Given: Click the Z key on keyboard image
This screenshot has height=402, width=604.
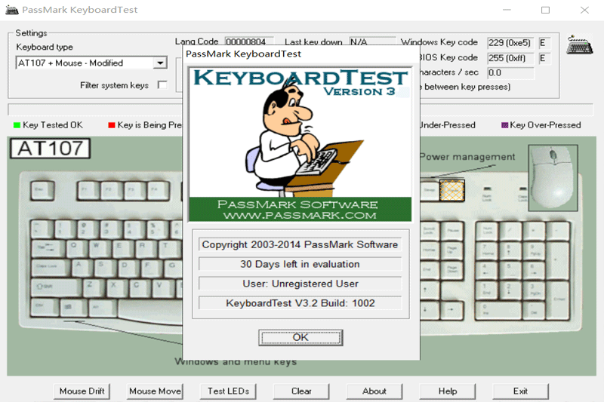Looking at the screenshot, I should coord(93,288).
